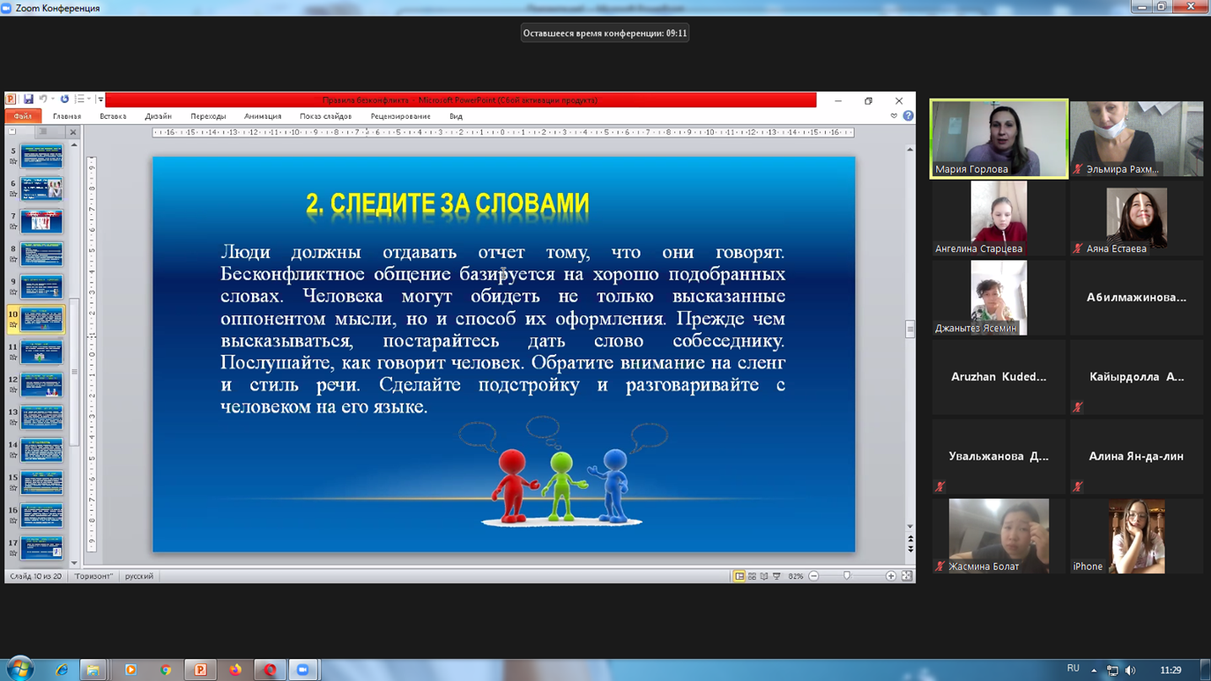Open Reading view from status bar
Viewport: 1211px width, 681px height.
click(x=764, y=576)
